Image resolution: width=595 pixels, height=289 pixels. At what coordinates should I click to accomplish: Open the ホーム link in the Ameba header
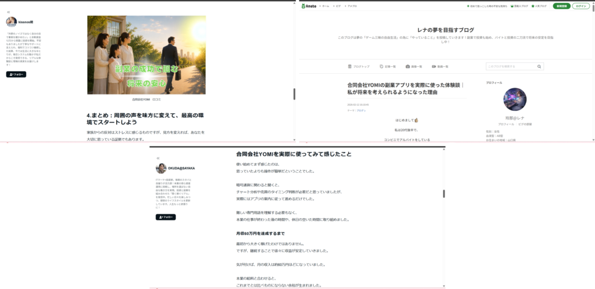[x=325, y=6]
